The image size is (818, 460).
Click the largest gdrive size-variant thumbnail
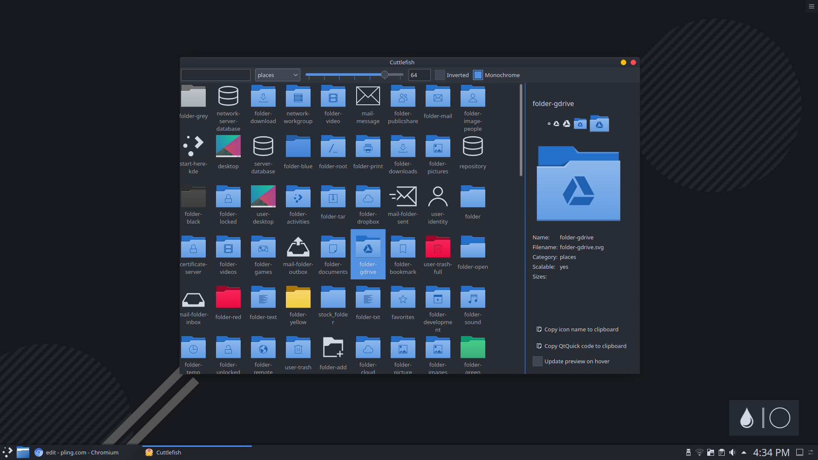[599, 124]
